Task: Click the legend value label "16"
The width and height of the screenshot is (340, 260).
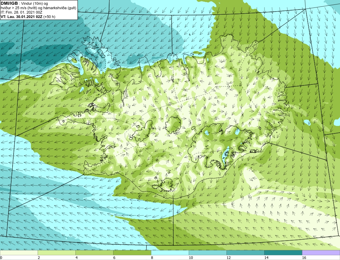Action: (x=304, y=258)
